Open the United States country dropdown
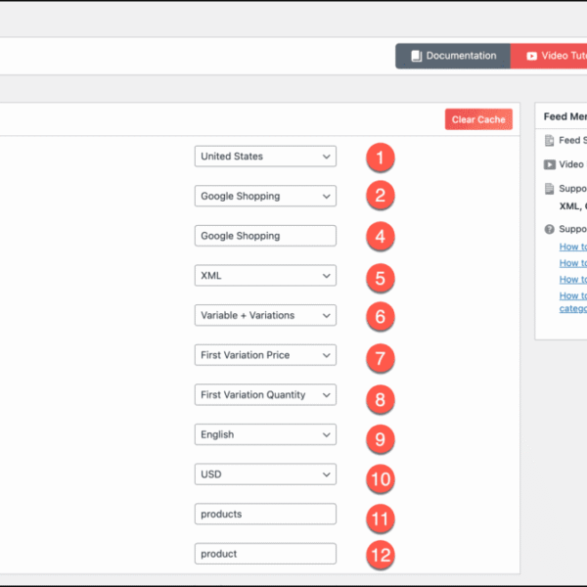 coord(265,157)
